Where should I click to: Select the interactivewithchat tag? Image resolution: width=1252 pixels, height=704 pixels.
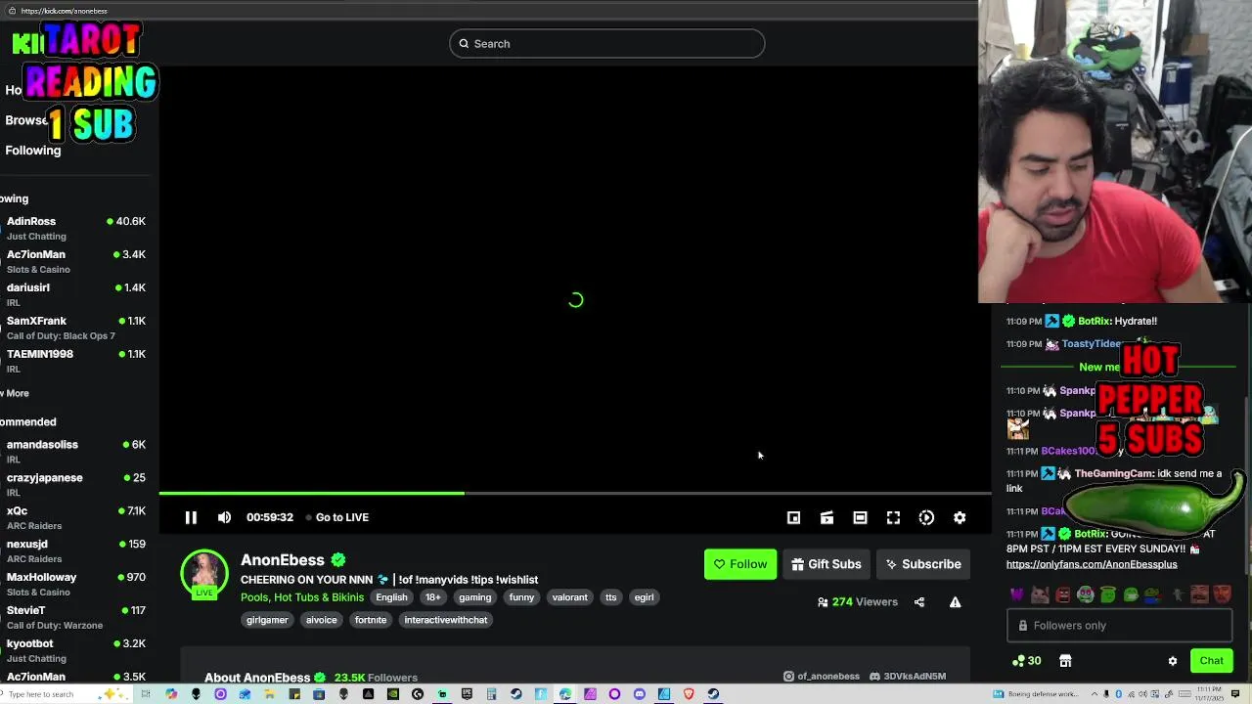point(446,620)
